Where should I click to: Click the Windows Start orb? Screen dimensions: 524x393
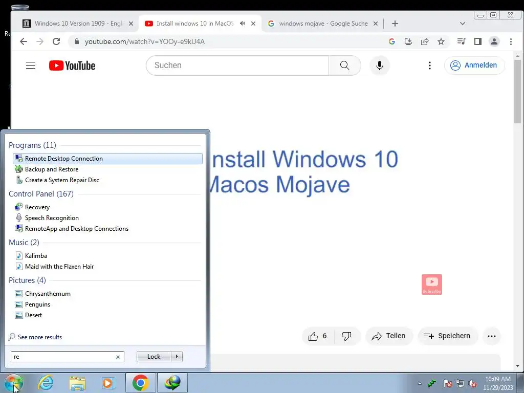14,383
